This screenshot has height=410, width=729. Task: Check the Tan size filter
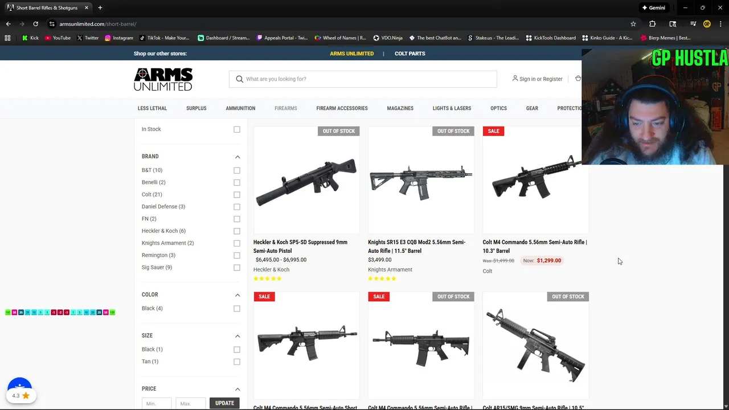point(237,362)
